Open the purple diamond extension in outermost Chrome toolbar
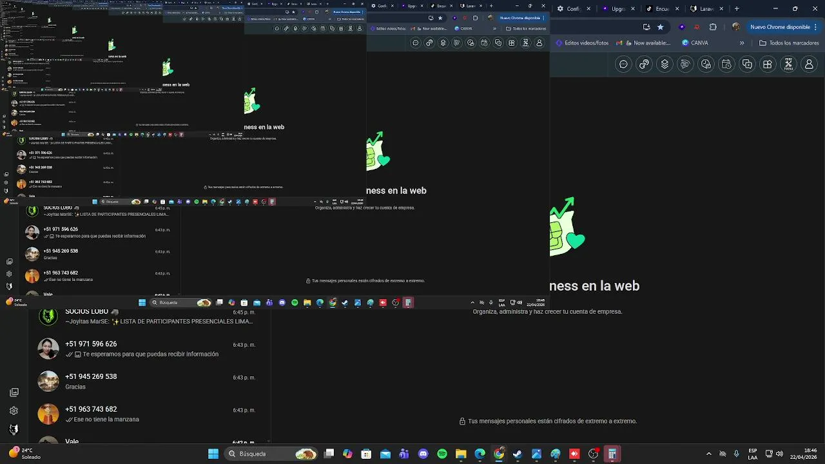Image resolution: width=825 pixels, height=464 pixels. [x=682, y=27]
